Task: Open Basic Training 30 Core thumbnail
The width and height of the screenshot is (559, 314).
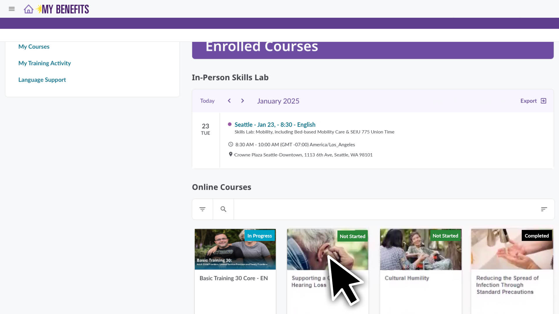Action: pyautogui.click(x=235, y=249)
